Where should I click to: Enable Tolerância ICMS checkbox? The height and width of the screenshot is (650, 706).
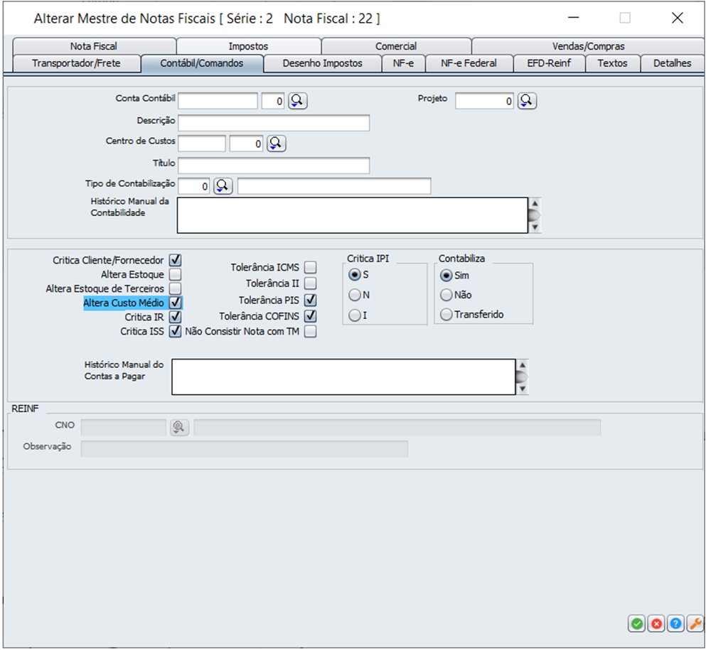310,267
